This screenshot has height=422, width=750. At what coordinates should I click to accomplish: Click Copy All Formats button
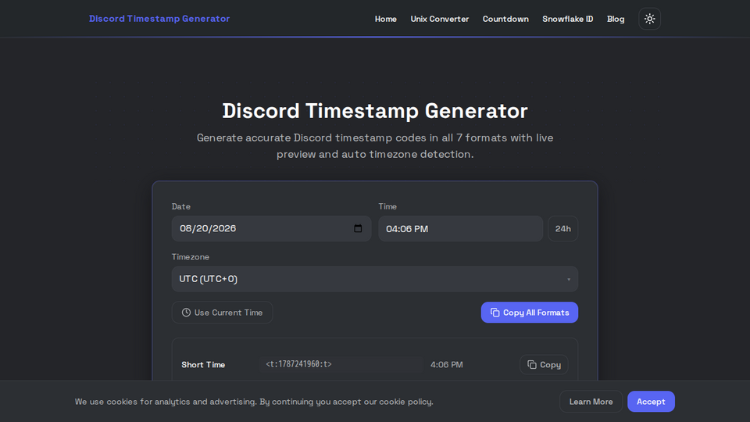tap(530, 313)
